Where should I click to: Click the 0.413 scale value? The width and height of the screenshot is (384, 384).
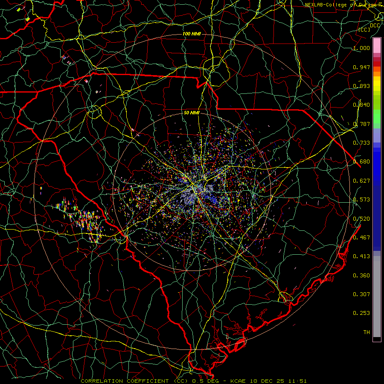tap(361, 256)
